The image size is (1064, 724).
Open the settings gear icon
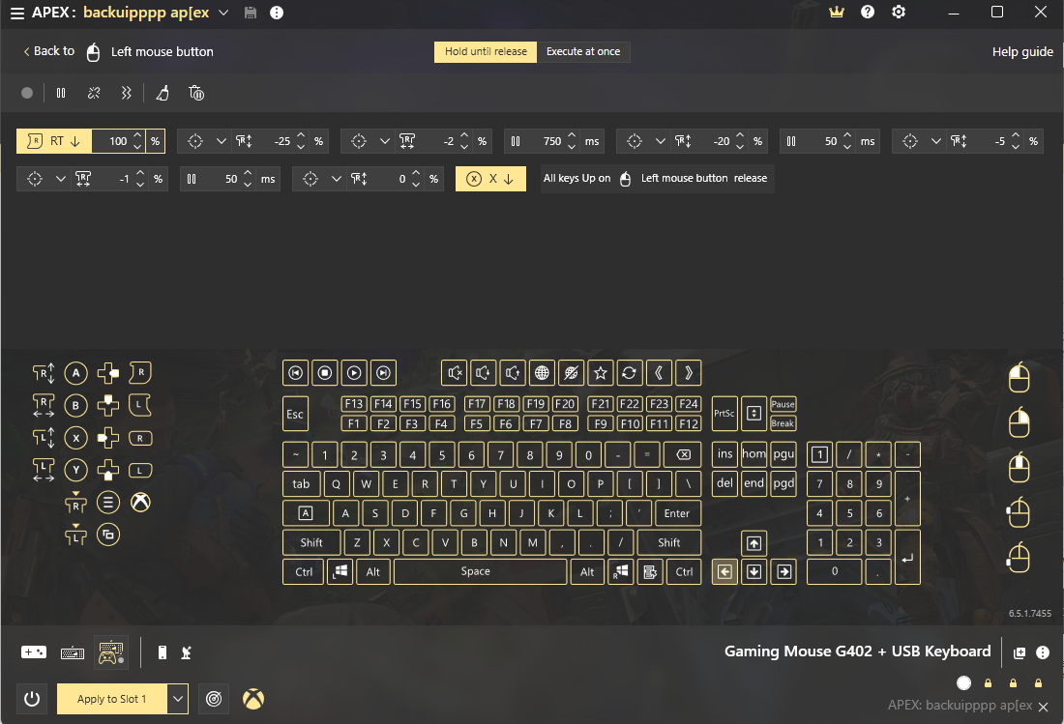click(x=899, y=13)
